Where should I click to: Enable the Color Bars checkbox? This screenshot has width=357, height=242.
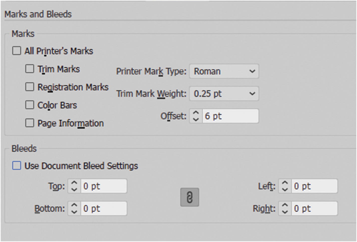[x=30, y=105]
